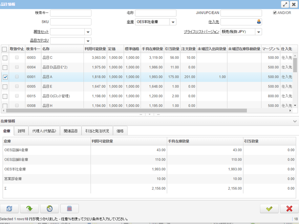The height and width of the screenshot is (224, 299).
Task: Click the JAN/UPC/EAN input field
Action: click(241, 13)
